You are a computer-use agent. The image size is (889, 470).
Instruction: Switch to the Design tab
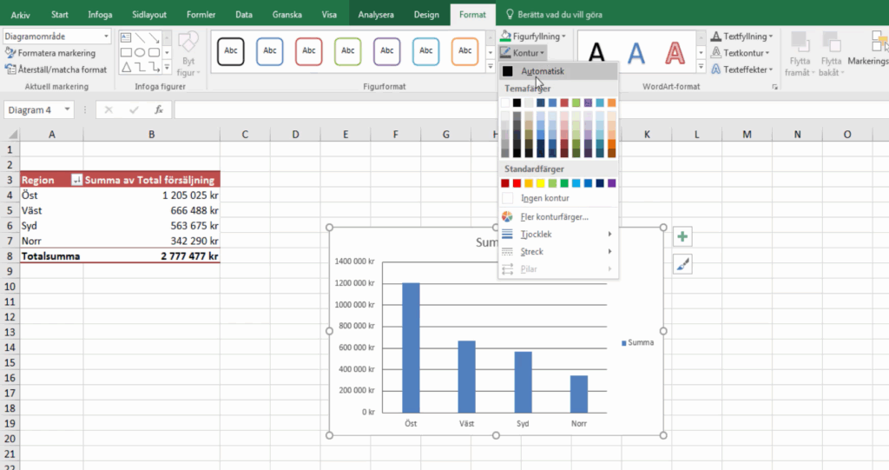coord(425,15)
